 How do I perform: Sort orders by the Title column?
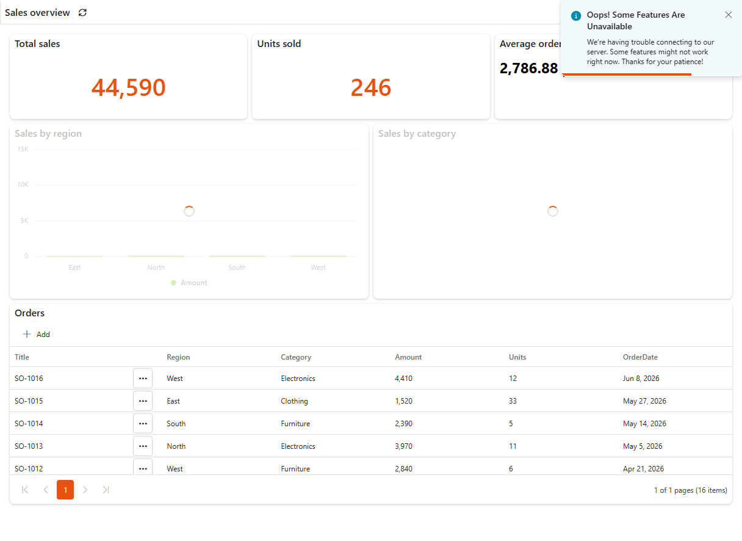click(x=22, y=357)
